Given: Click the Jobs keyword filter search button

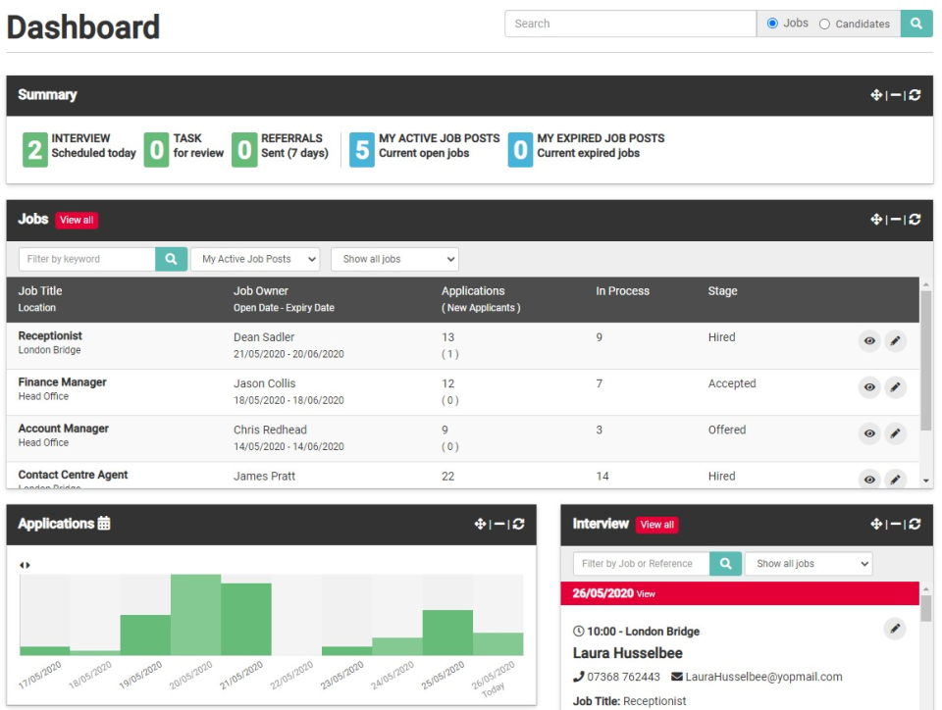Looking at the screenshot, I should point(171,259).
